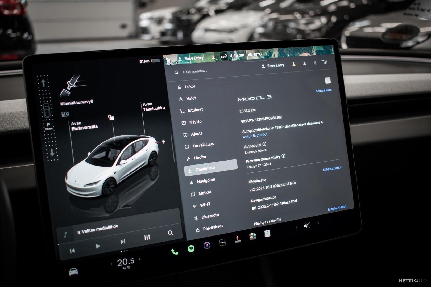Viewport: 431px width, 287px height.
Task: Mute the speaker volume icon
Action: pyautogui.click(x=307, y=226)
